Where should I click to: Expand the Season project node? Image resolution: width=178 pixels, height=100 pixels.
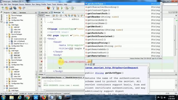tap(4, 86)
